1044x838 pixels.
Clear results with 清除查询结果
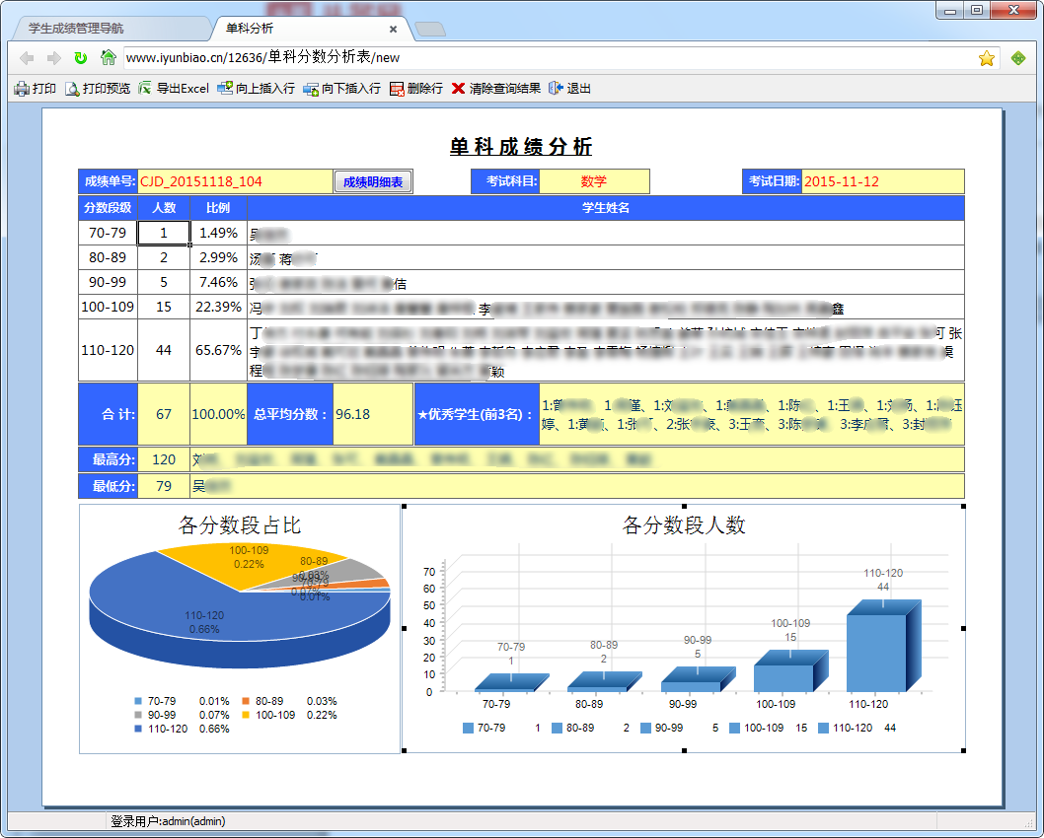point(496,89)
